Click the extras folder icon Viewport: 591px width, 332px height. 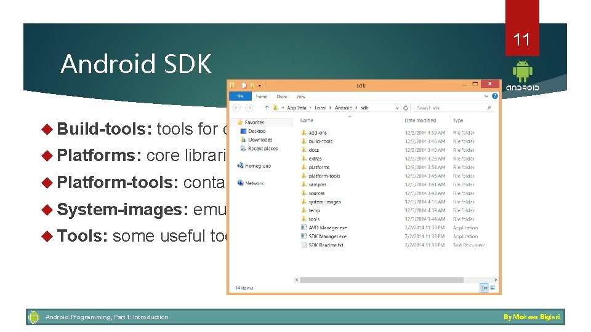point(304,159)
